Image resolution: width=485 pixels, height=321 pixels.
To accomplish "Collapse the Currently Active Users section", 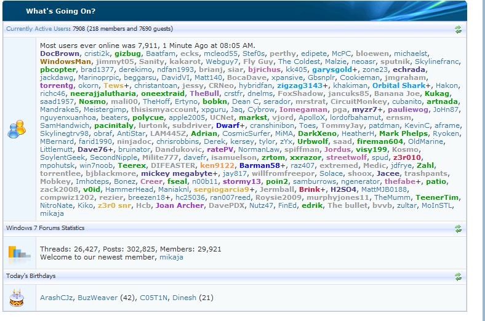I will pyautogui.click(x=458, y=30).
